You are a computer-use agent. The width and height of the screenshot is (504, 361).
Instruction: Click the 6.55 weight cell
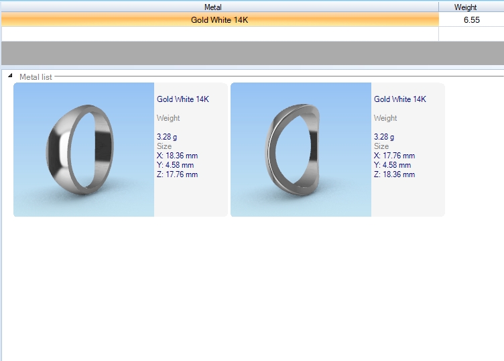pos(471,20)
